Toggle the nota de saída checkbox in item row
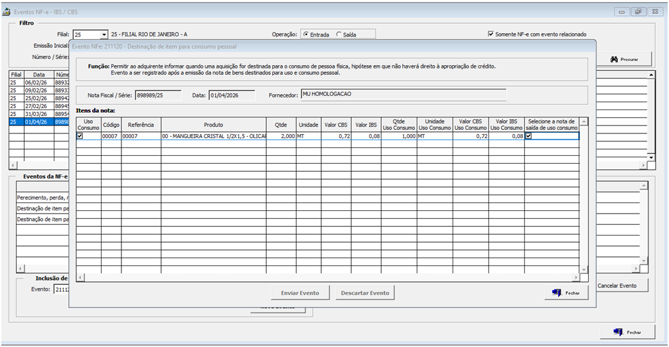 pyautogui.click(x=529, y=135)
